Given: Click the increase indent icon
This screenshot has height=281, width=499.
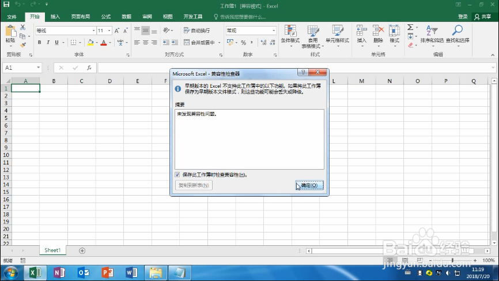Looking at the screenshot, I should pyautogui.click(x=175, y=42).
